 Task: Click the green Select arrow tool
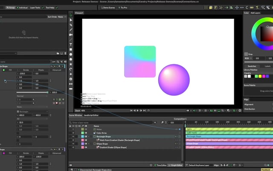coord(71,15)
